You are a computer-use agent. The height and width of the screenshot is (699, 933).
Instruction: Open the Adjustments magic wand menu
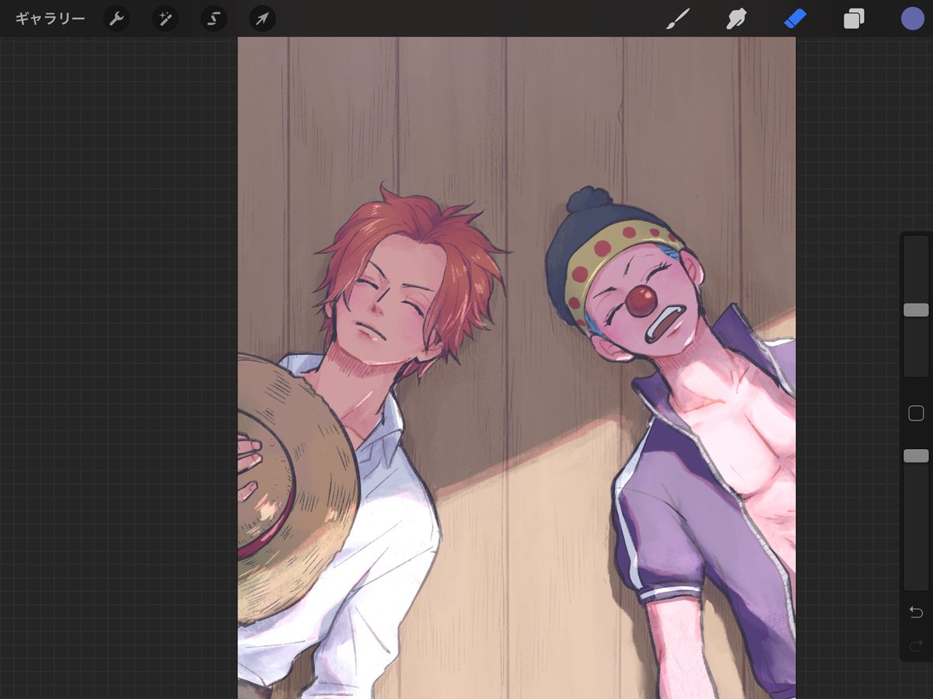[165, 19]
